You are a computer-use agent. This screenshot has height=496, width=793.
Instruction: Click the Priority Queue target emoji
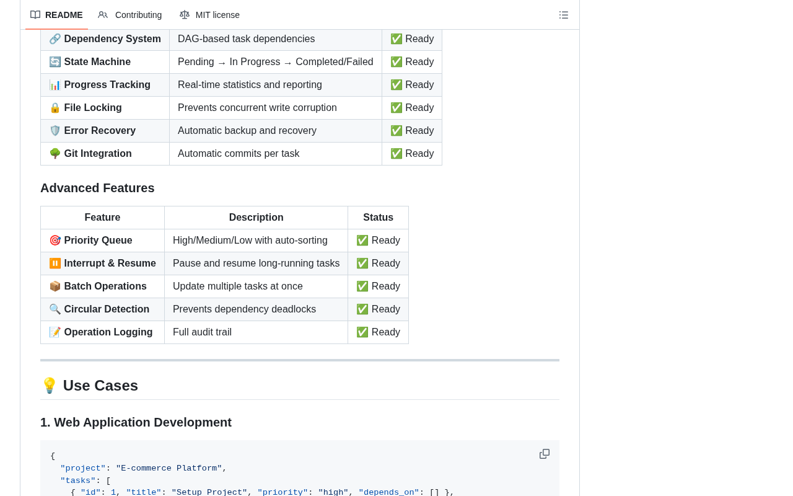tap(55, 241)
